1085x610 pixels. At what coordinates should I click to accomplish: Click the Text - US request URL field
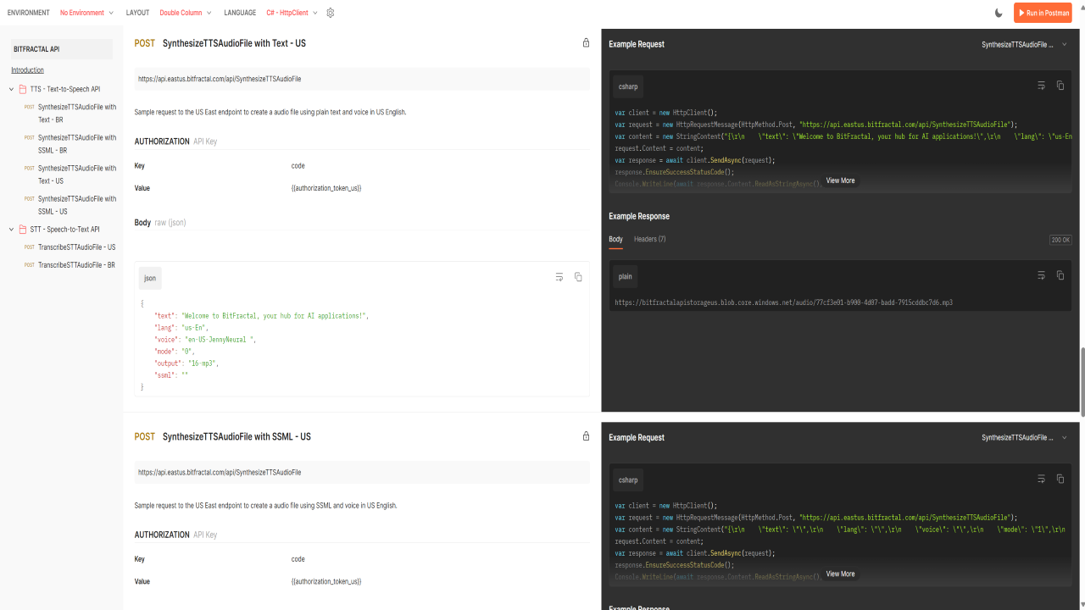tap(362, 79)
